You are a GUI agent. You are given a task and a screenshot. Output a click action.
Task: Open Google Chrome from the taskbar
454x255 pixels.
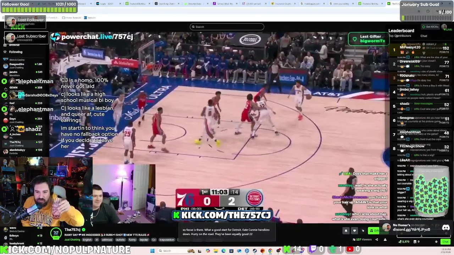pos(270,251)
